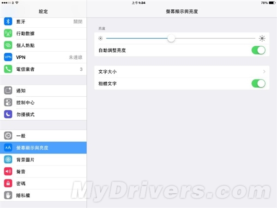Image resolution: width=277 pixels, height=208 pixels.
Task: Click 關閉 Bluetooth status value
Action: pos(78,22)
